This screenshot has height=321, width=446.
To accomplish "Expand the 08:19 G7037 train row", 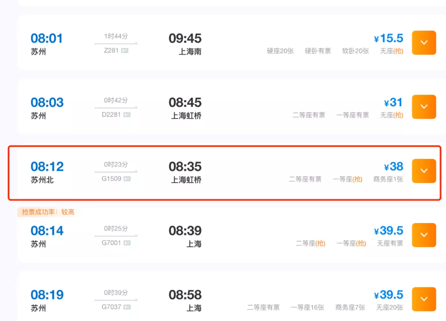I will click(424, 299).
